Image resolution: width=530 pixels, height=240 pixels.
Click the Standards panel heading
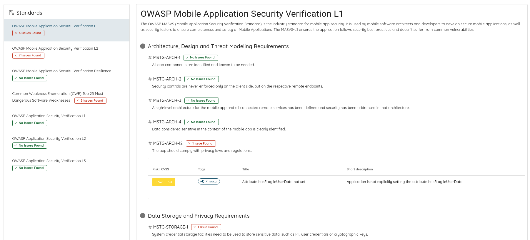click(x=29, y=13)
